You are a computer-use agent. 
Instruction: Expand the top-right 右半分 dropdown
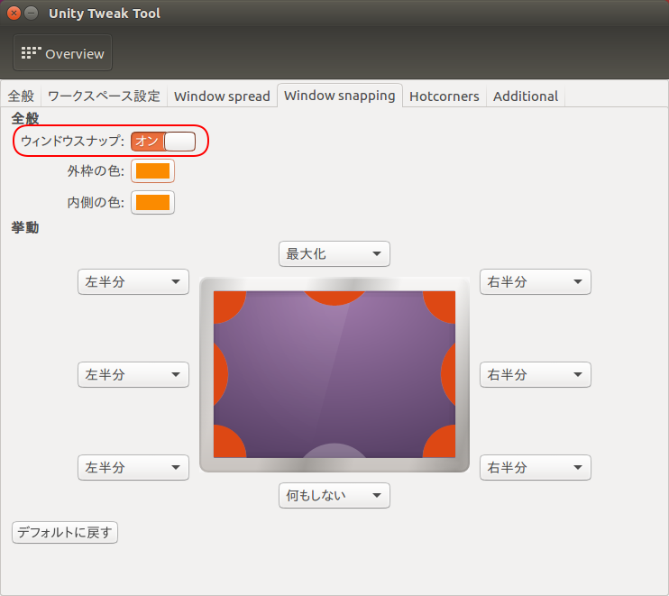point(536,281)
